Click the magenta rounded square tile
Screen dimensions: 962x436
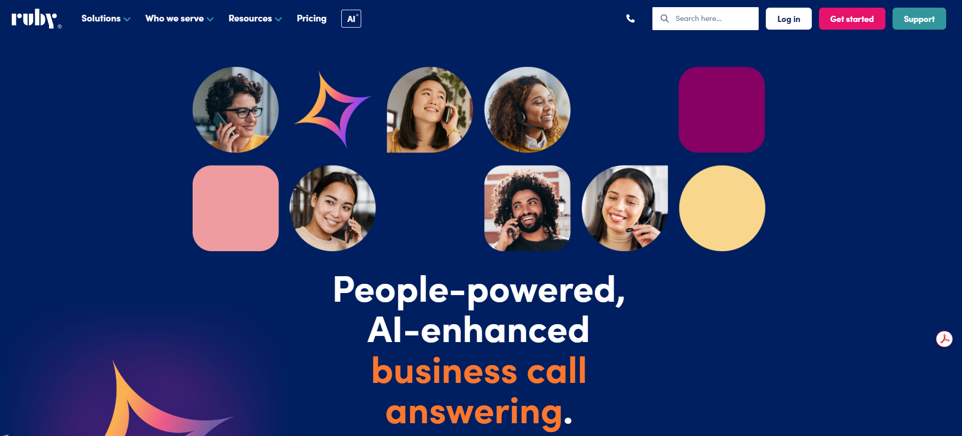pyautogui.click(x=721, y=110)
